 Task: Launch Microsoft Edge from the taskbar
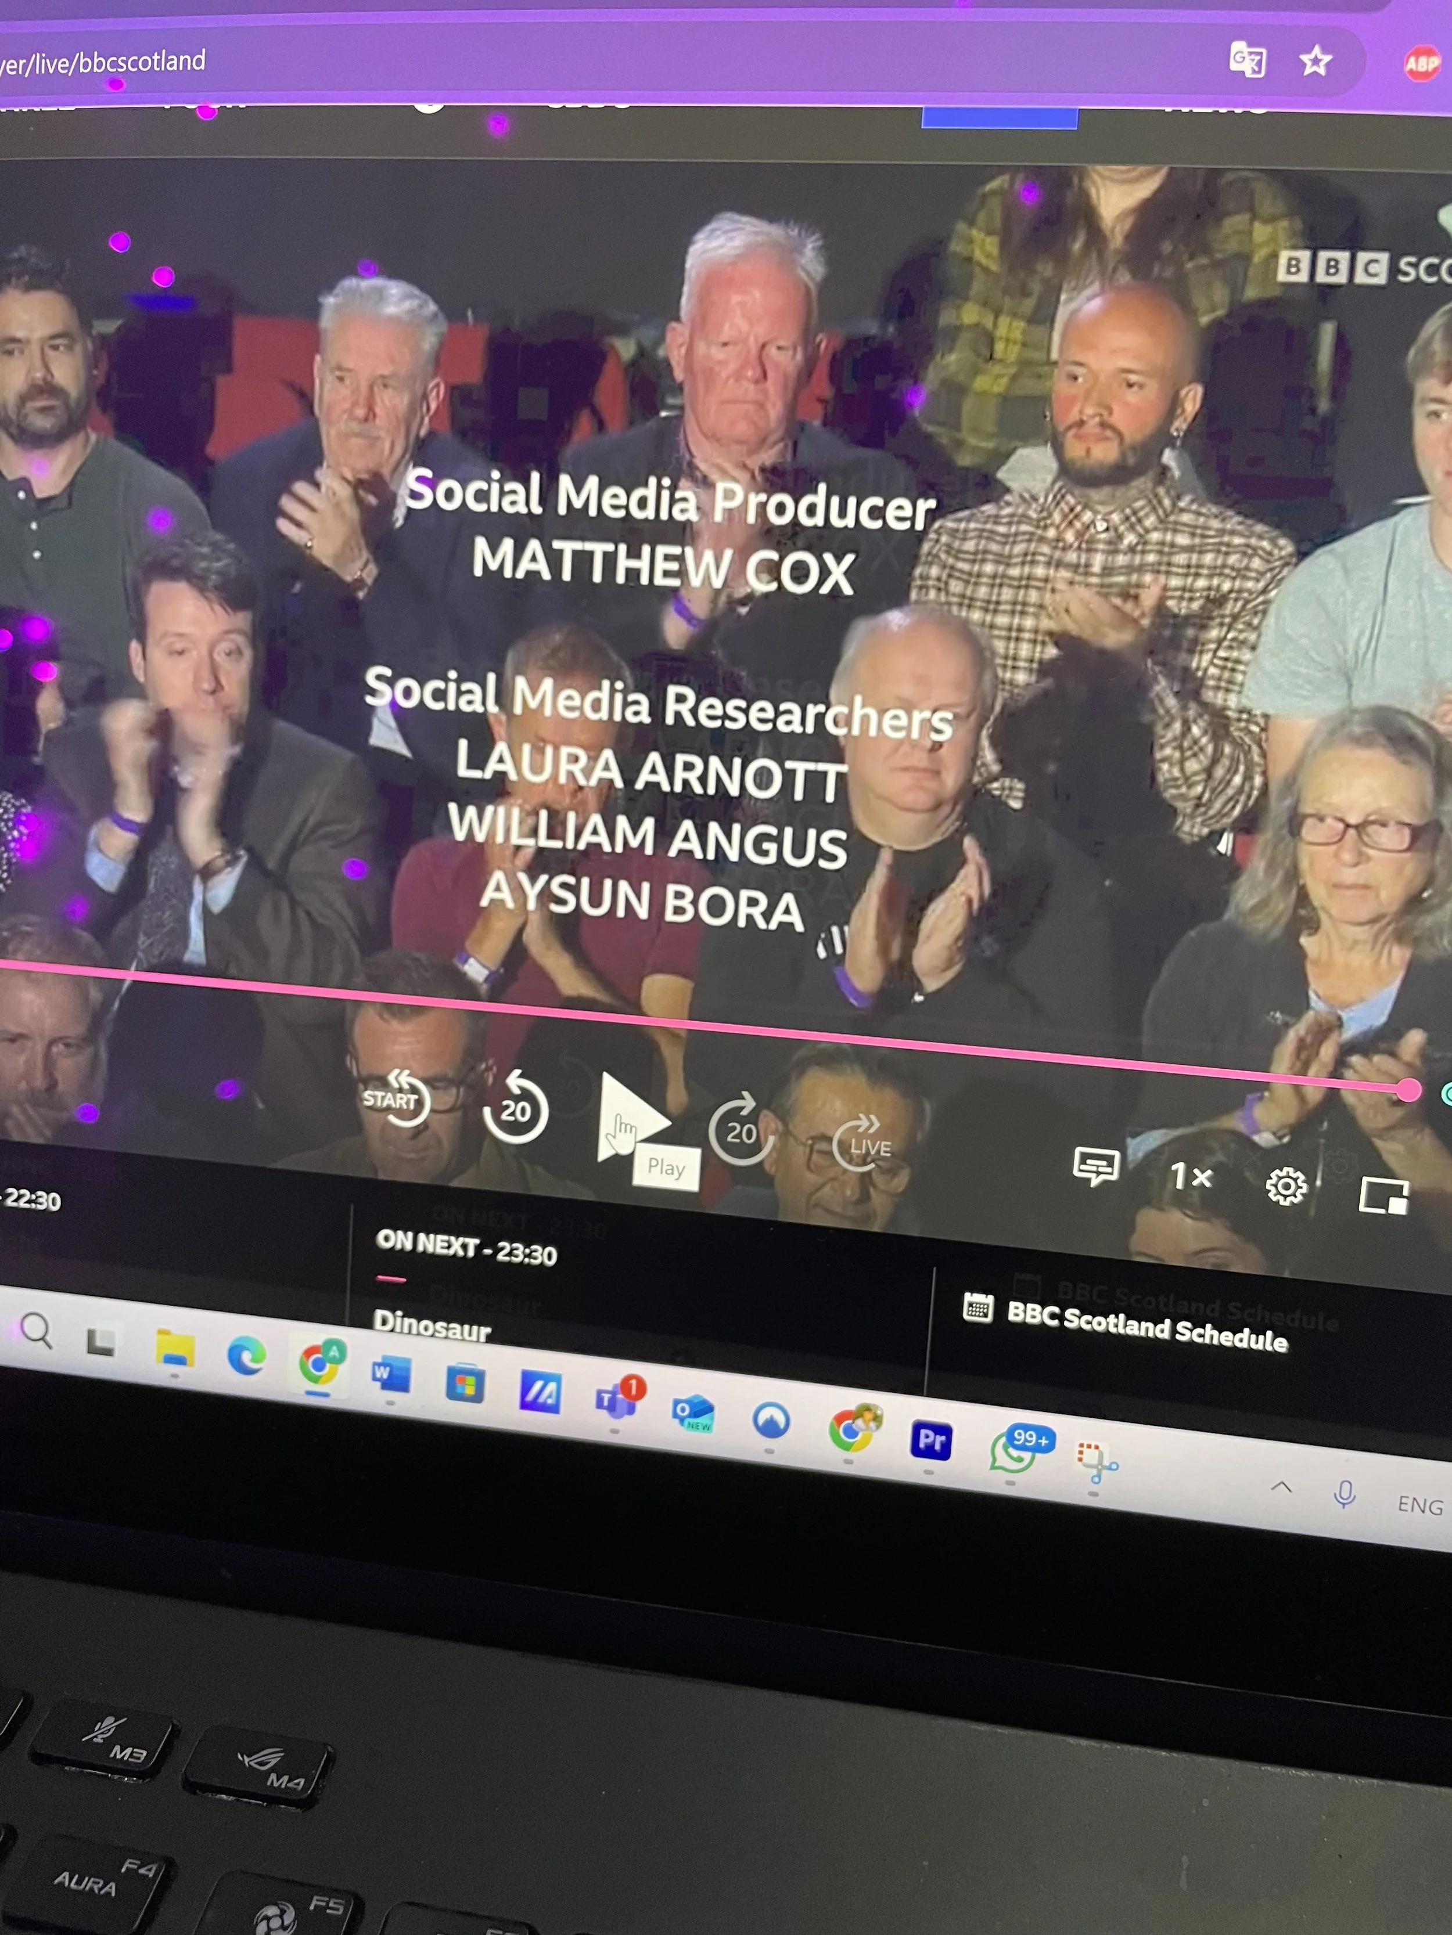point(246,1357)
